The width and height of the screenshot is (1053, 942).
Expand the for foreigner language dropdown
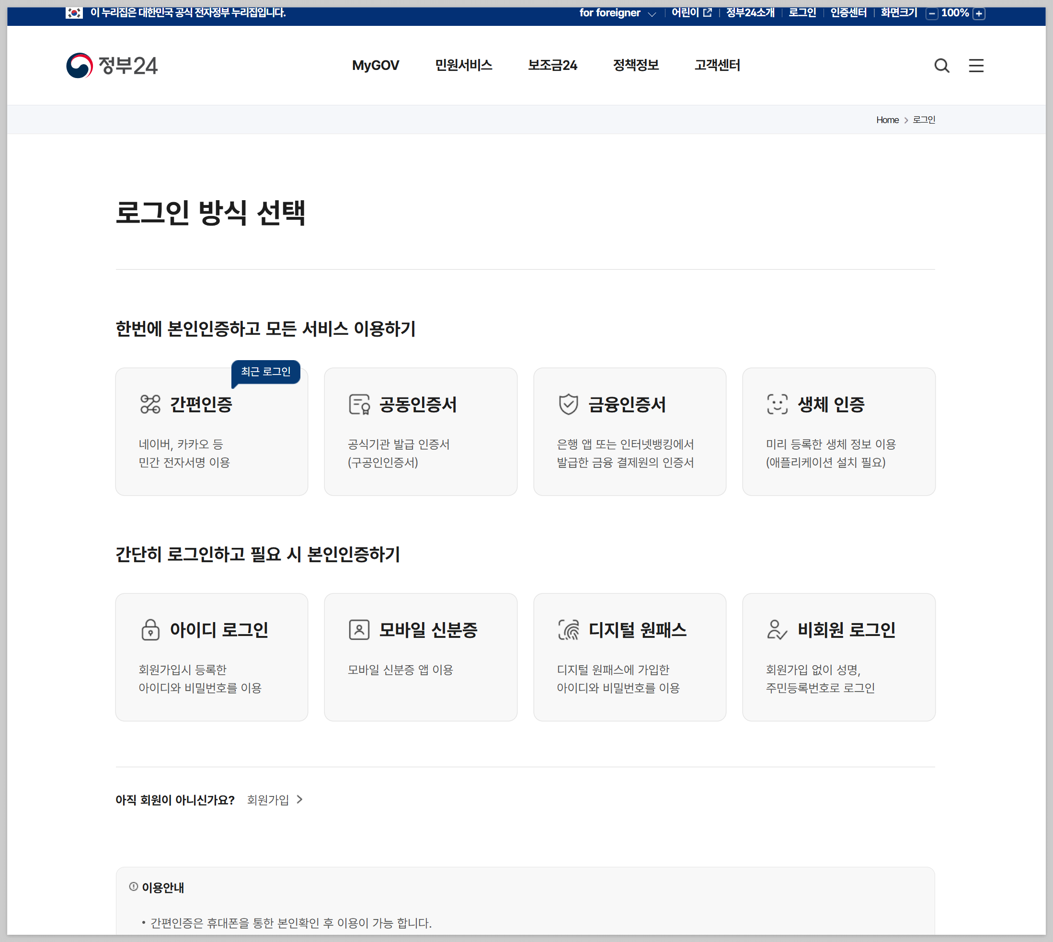click(x=652, y=13)
